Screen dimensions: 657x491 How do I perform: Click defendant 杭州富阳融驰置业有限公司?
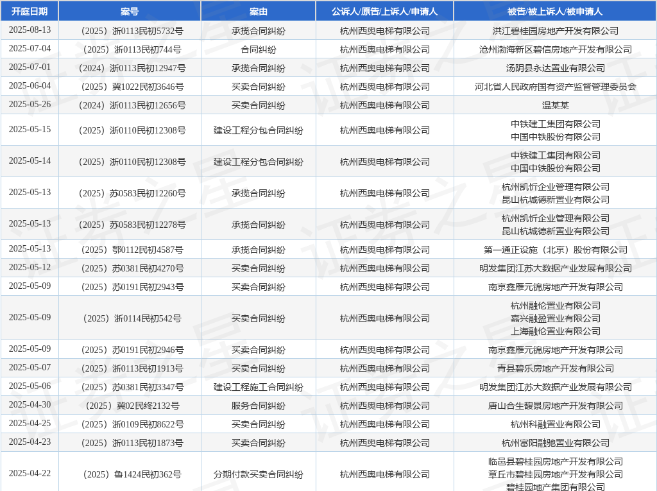pos(556,443)
